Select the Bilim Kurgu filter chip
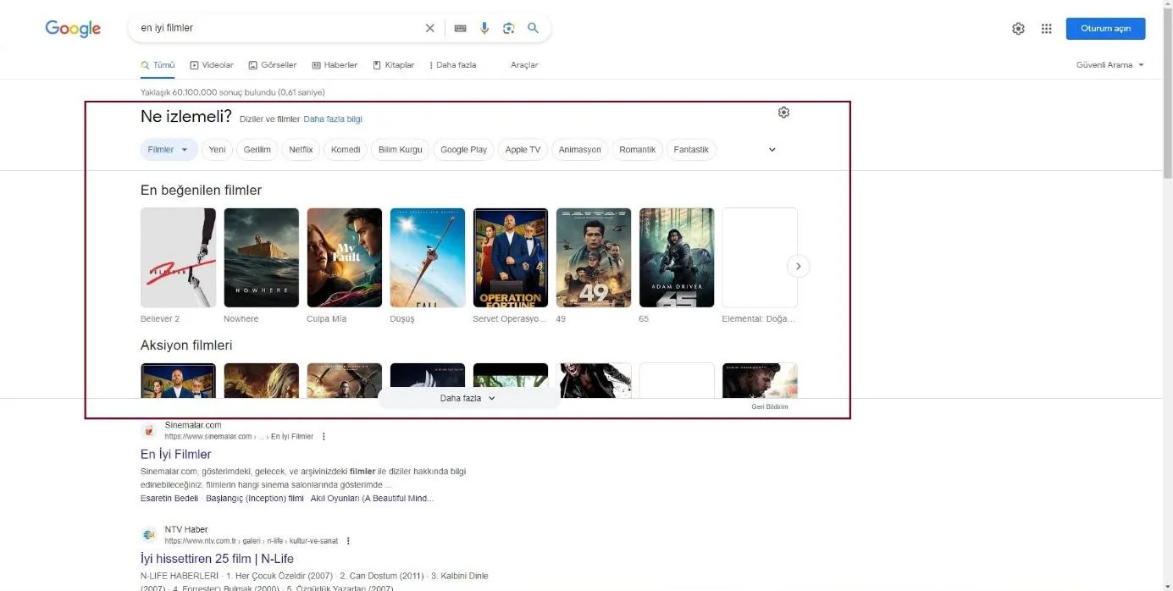 click(400, 150)
